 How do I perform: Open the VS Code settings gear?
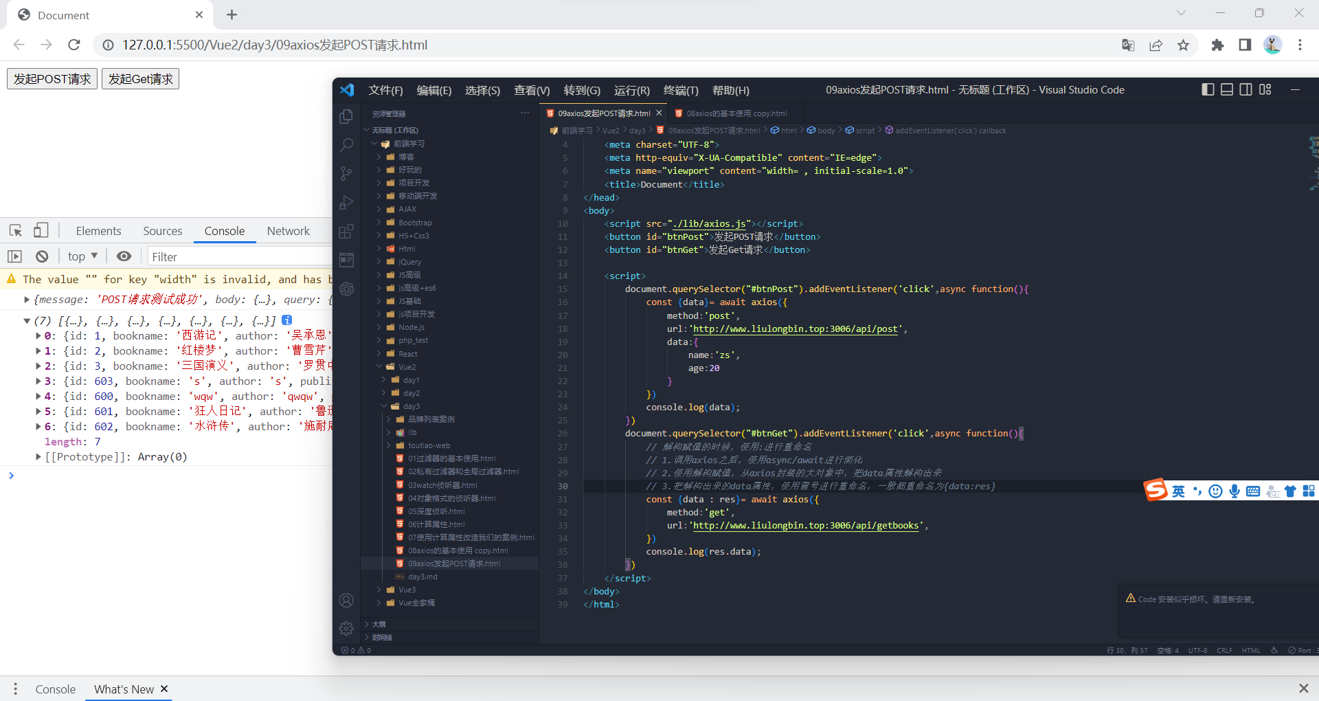[346, 628]
